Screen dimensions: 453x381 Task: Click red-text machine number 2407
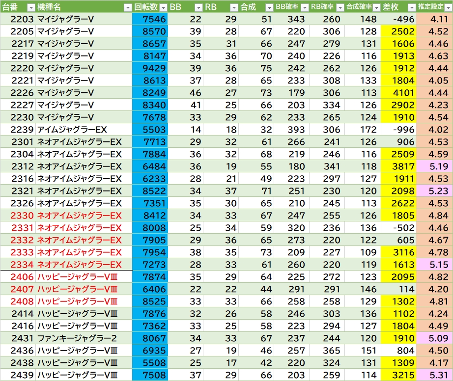[x=18, y=289]
